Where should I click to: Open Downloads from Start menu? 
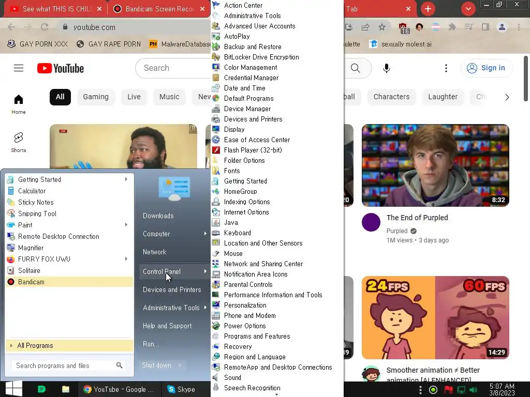click(158, 216)
